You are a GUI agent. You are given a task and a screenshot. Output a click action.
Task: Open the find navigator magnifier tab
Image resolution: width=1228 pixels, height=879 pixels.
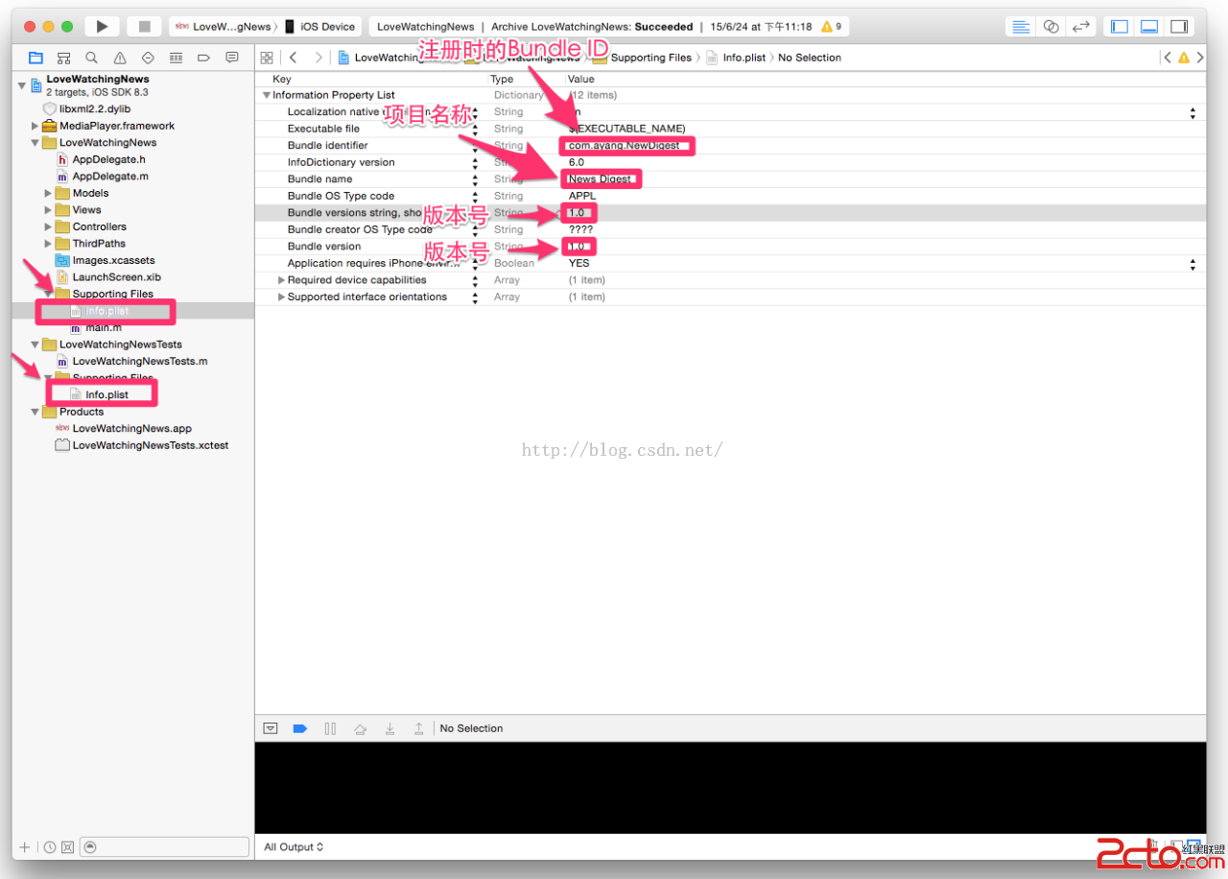pos(91,58)
